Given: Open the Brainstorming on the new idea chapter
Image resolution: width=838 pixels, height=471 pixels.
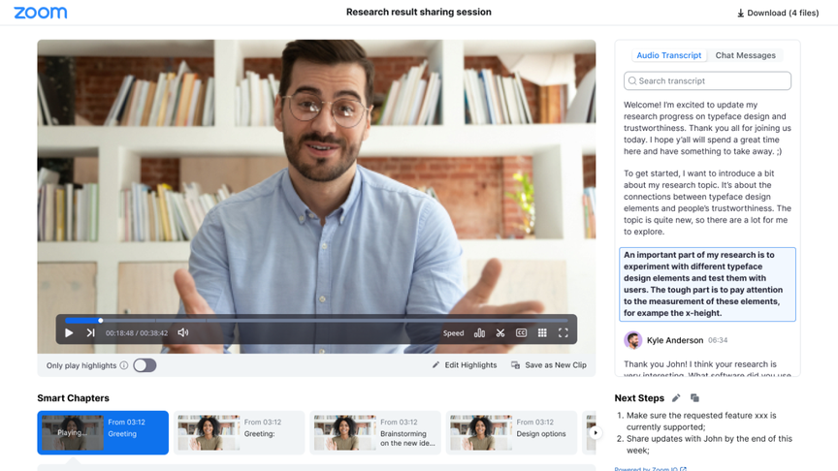Looking at the screenshot, I should pos(375,432).
